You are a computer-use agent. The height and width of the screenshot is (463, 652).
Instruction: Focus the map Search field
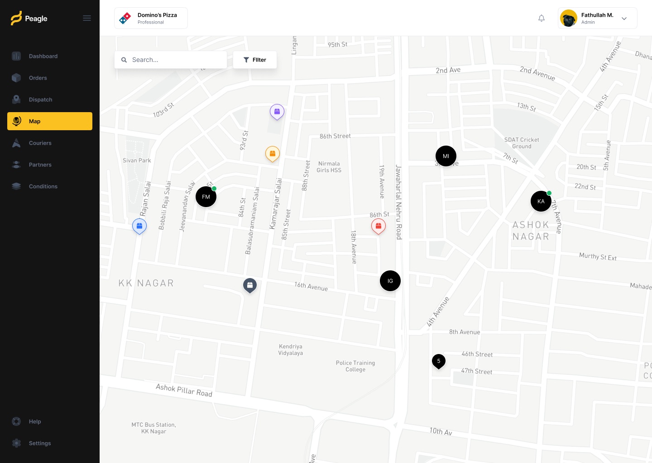tap(171, 60)
